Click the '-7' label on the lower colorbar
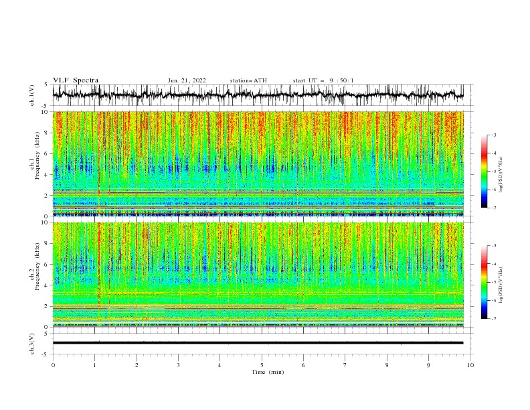 (x=493, y=319)
